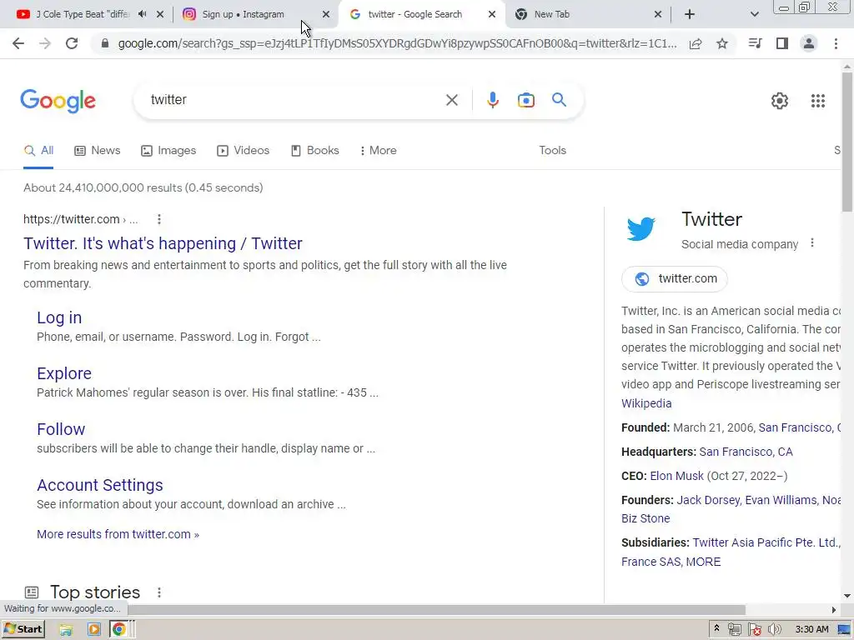Open the Start menu

point(23,630)
